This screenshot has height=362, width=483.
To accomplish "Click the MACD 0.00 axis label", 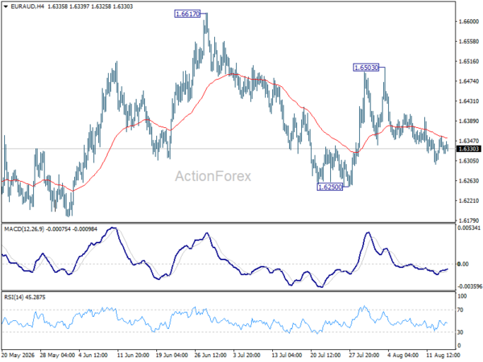I will (464, 264).
